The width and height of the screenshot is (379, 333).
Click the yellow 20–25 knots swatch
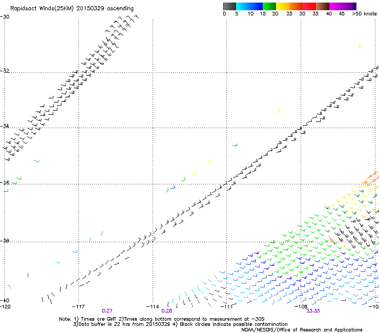point(283,6)
